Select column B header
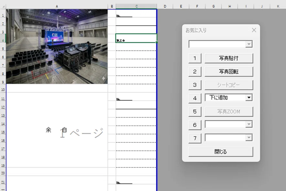286x191 pixels. point(112,6)
